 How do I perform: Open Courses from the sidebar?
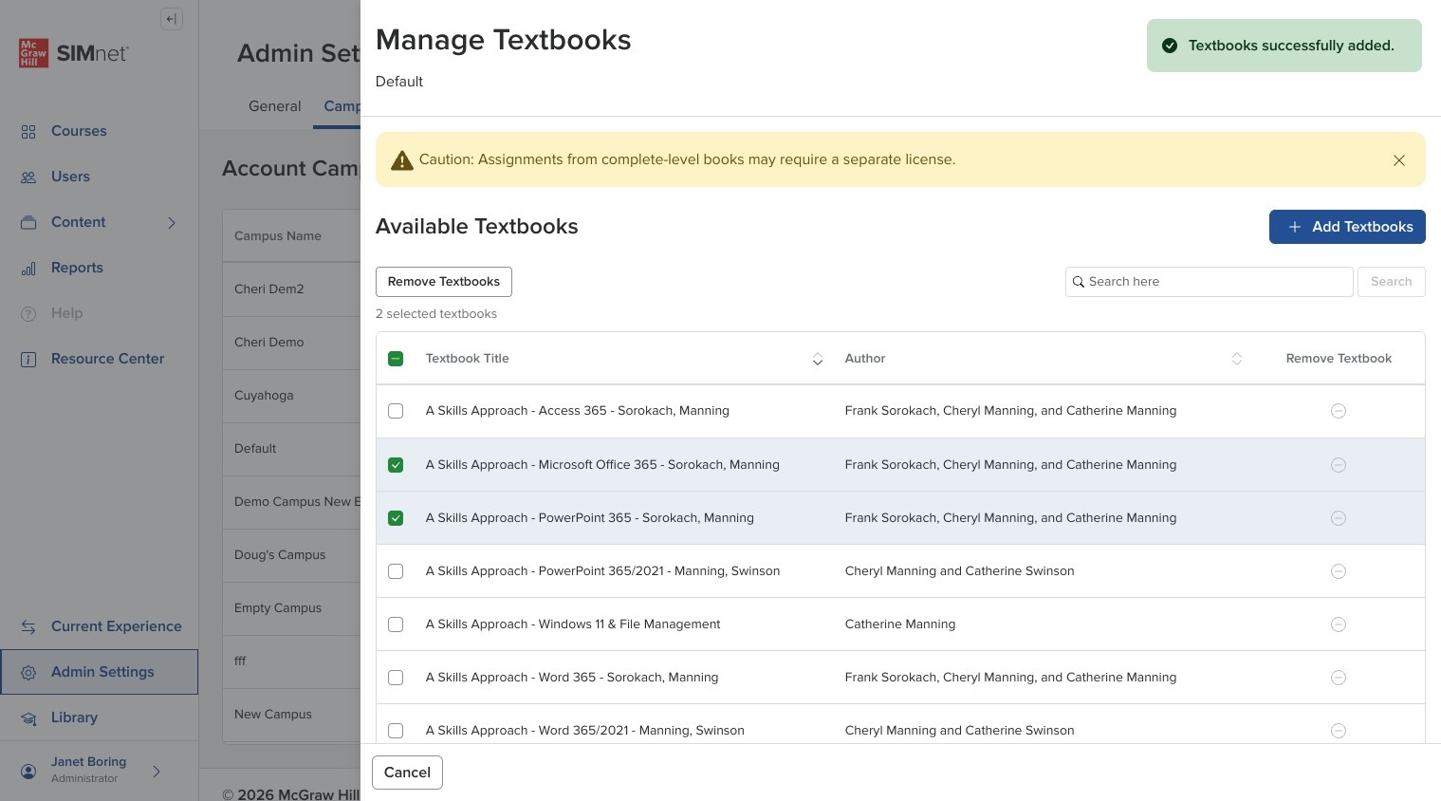pos(79,131)
